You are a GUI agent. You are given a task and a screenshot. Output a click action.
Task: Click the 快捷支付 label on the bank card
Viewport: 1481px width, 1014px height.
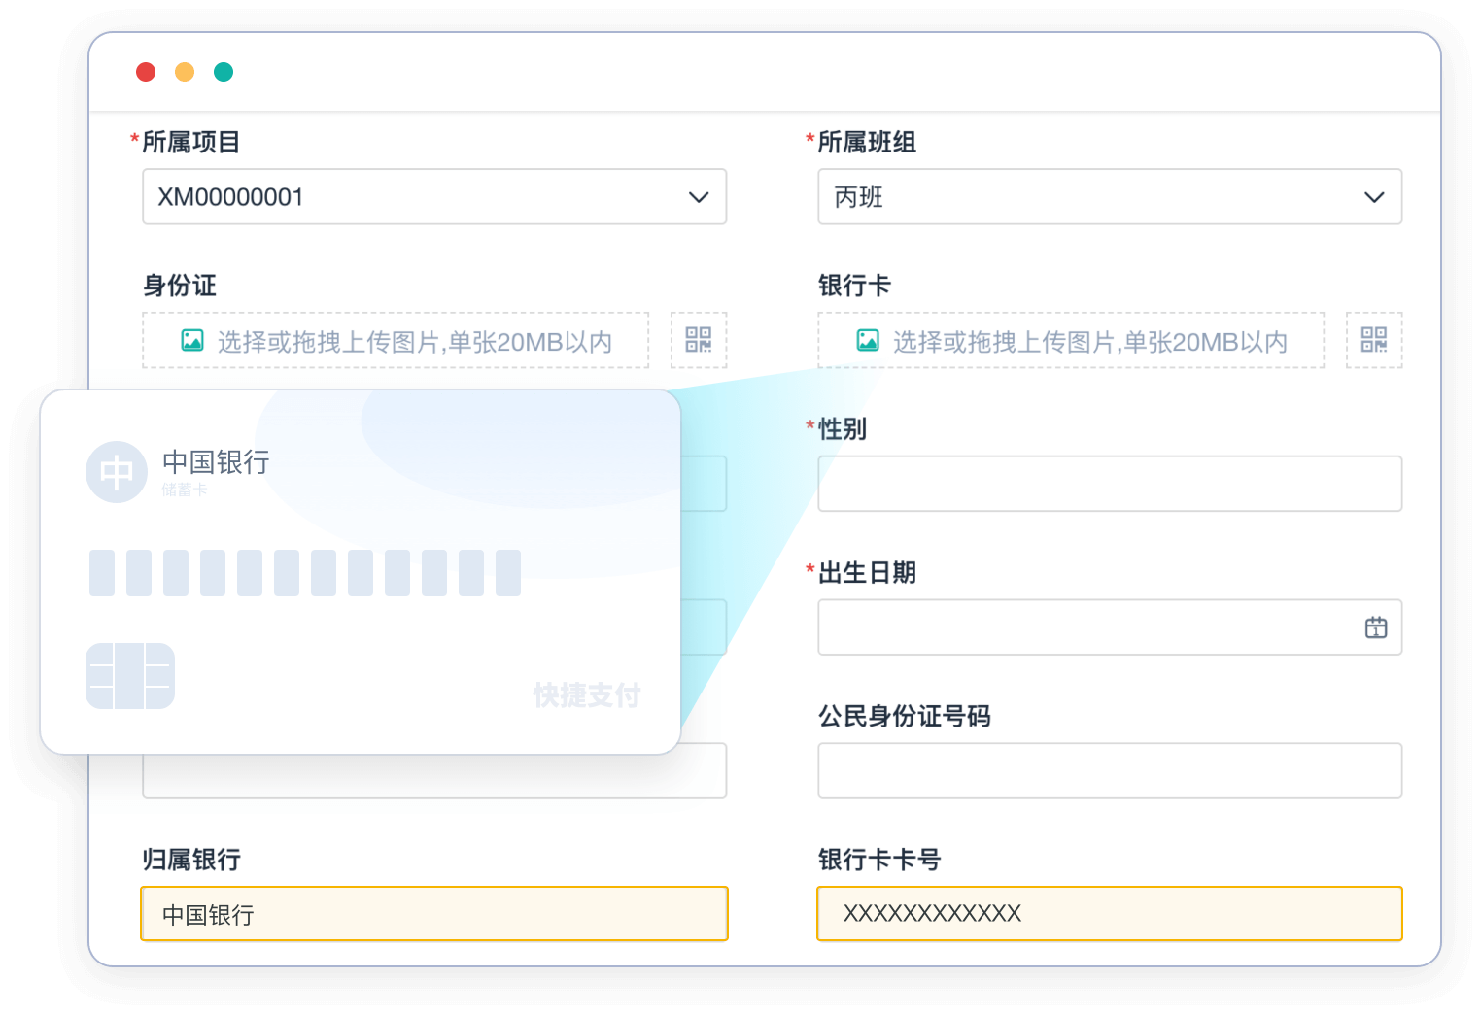click(x=585, y=695)
